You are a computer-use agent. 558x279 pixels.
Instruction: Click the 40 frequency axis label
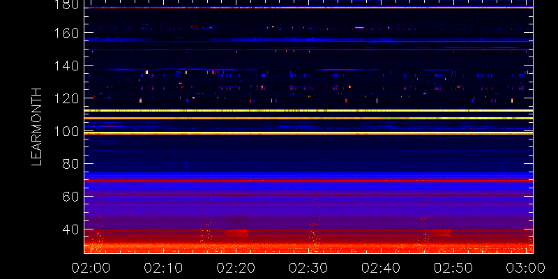tap(71, 230)
